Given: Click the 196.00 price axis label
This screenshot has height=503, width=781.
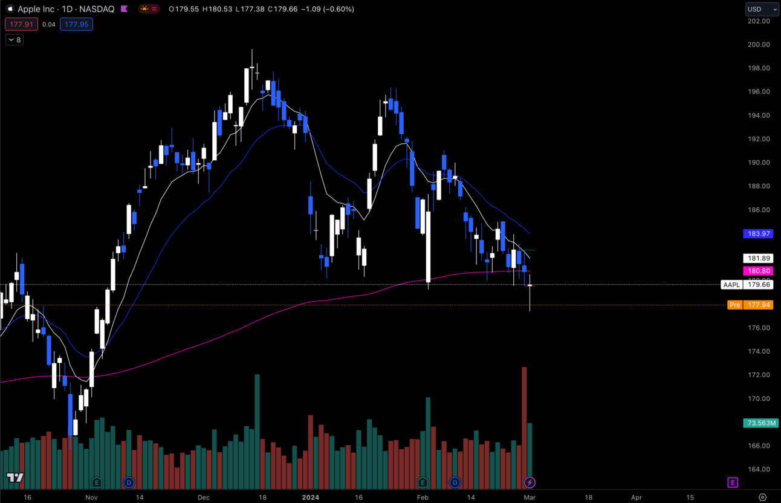Looking at the screenshot, I should [759, 92].
